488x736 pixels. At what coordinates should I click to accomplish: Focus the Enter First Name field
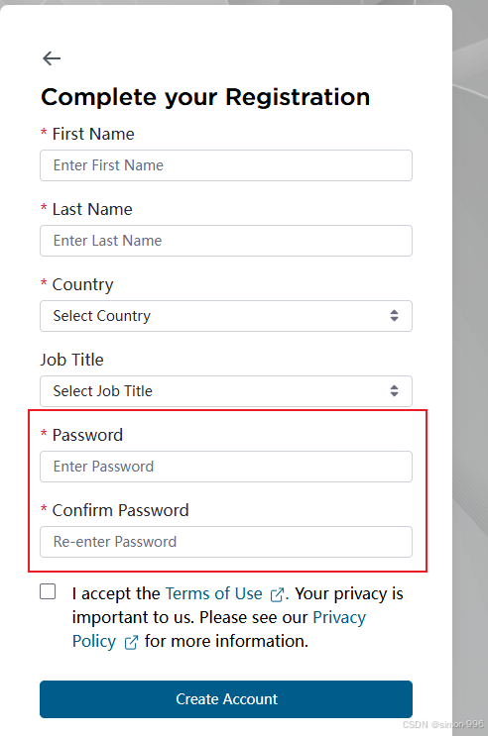226,165
